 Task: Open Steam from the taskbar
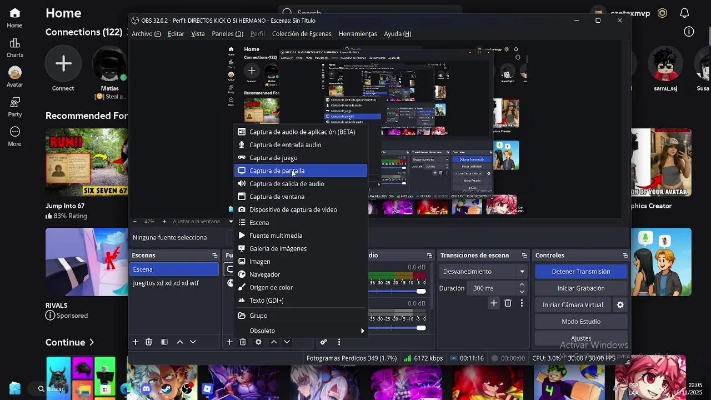167,389
